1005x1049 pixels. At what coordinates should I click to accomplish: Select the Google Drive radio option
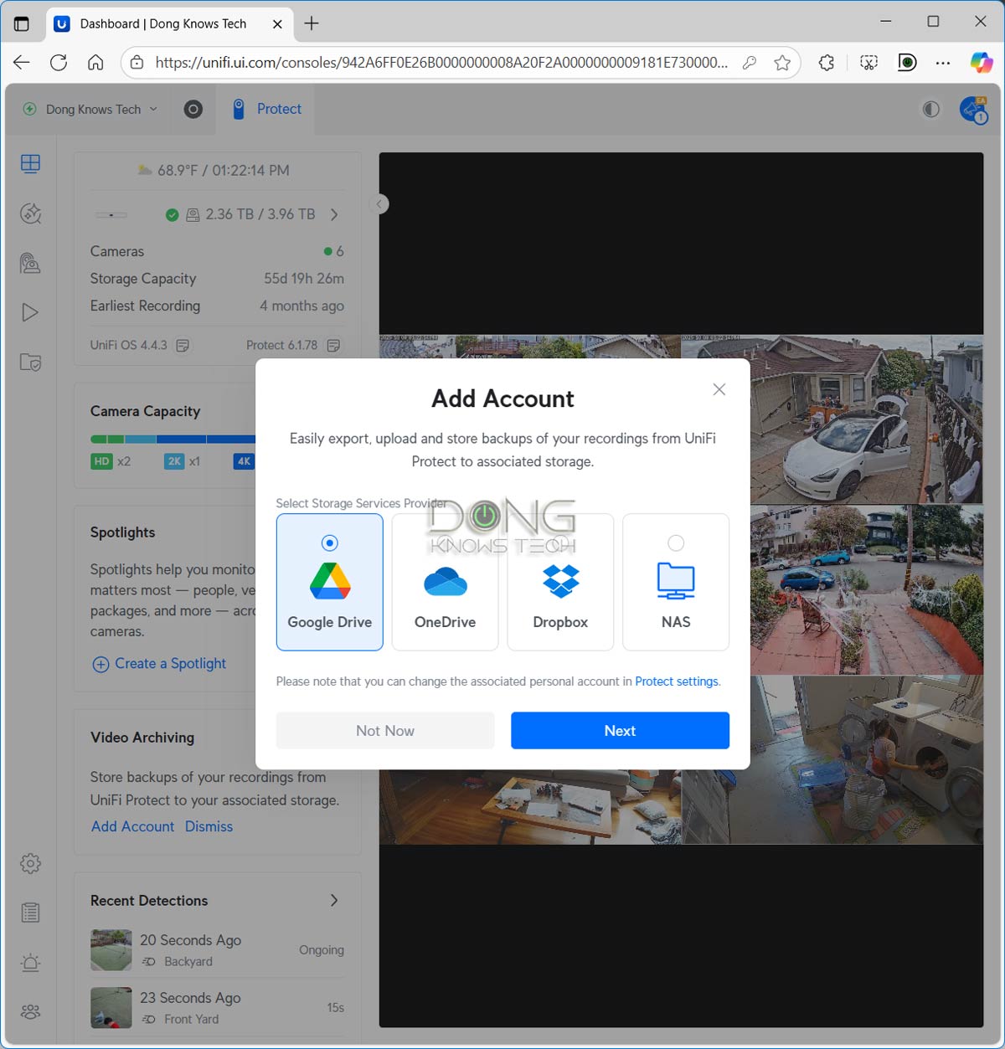[330, 543]
